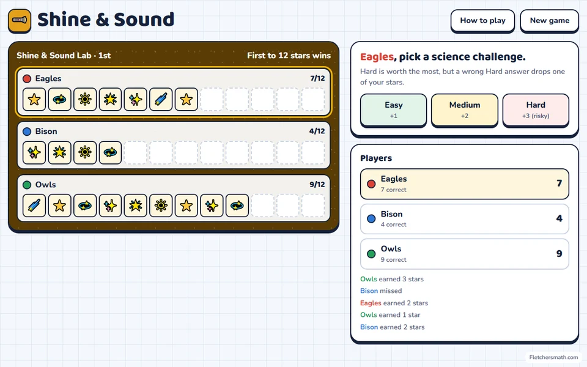This screenshot has height=367, width=587.
Task: Click the last orbit ring token in Owls row
Action: 237,206
